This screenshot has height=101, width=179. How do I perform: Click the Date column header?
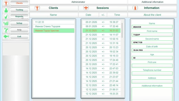(88, 15)
